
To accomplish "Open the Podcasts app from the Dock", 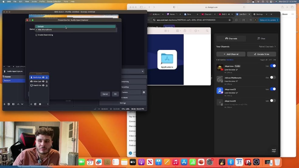I will [x=141, y=162].
